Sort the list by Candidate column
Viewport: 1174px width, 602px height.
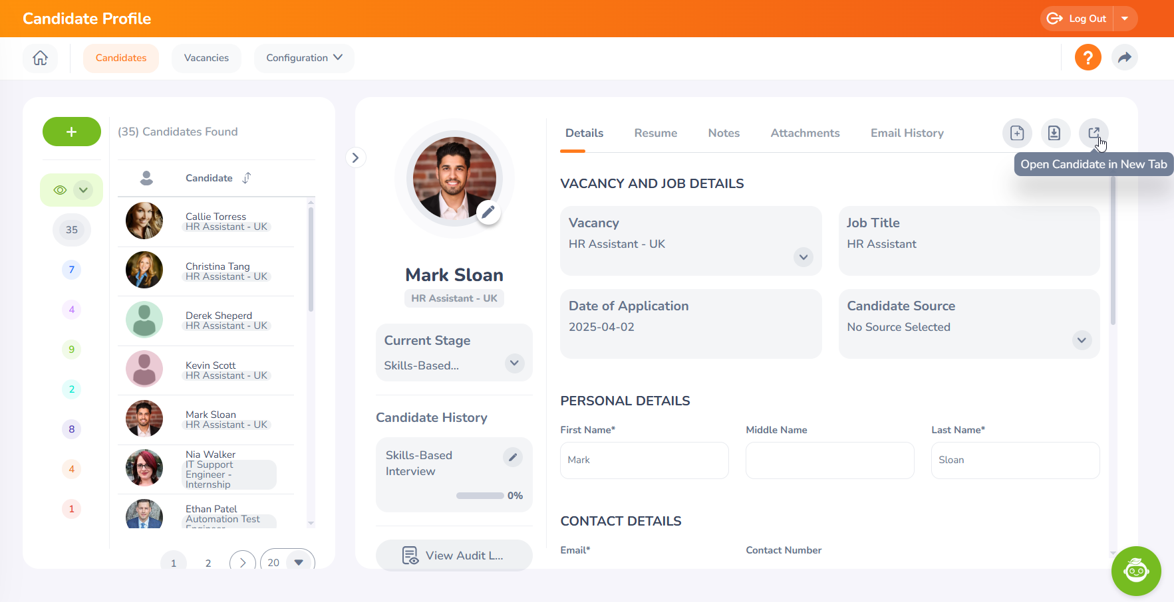[x=247, y=178]
